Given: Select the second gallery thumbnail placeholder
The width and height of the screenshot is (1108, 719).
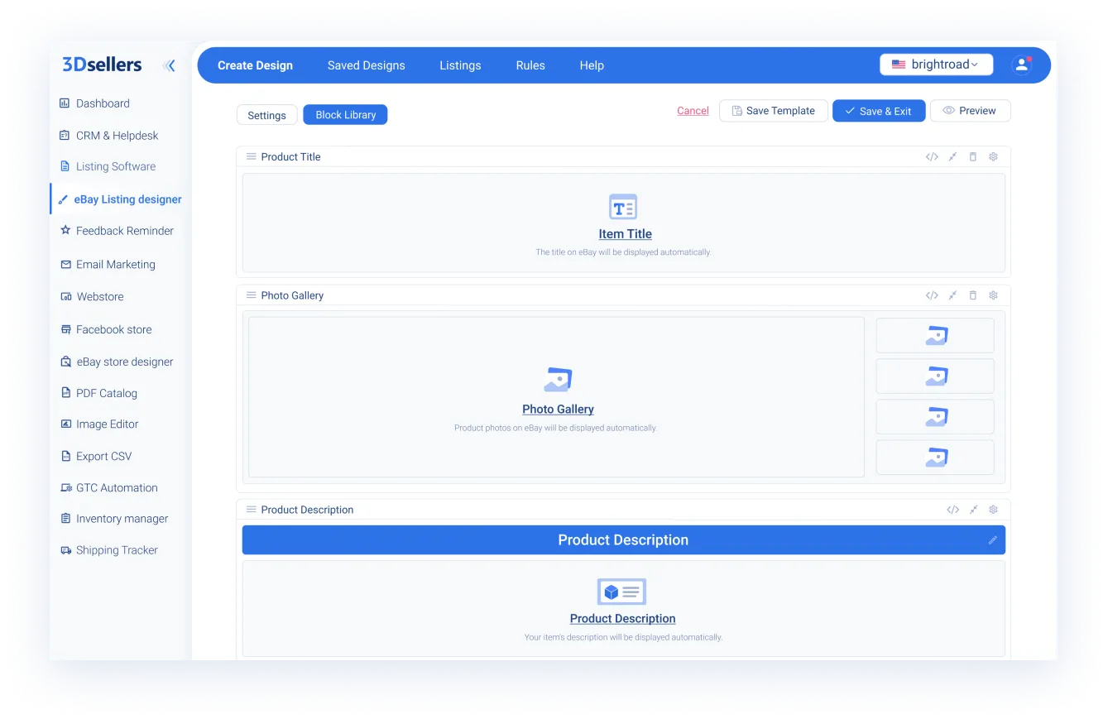Looking at the screenshot, I should 935,376.
